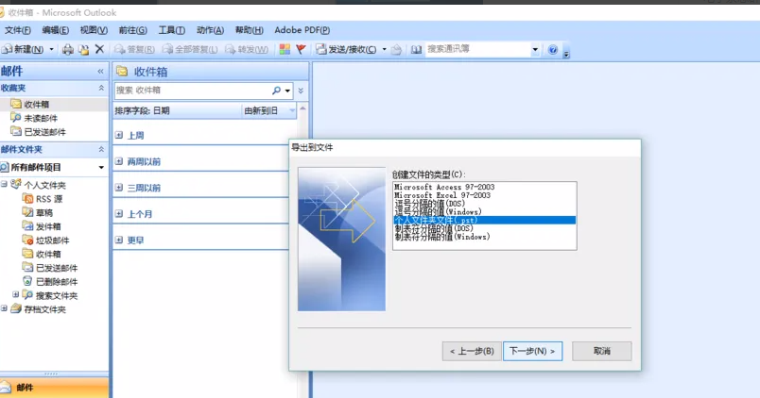Viewport: 760px width, 398px height.
Task: Select 个人文件夹文件(.pst) list item
Action: click(x=485, y=220)
